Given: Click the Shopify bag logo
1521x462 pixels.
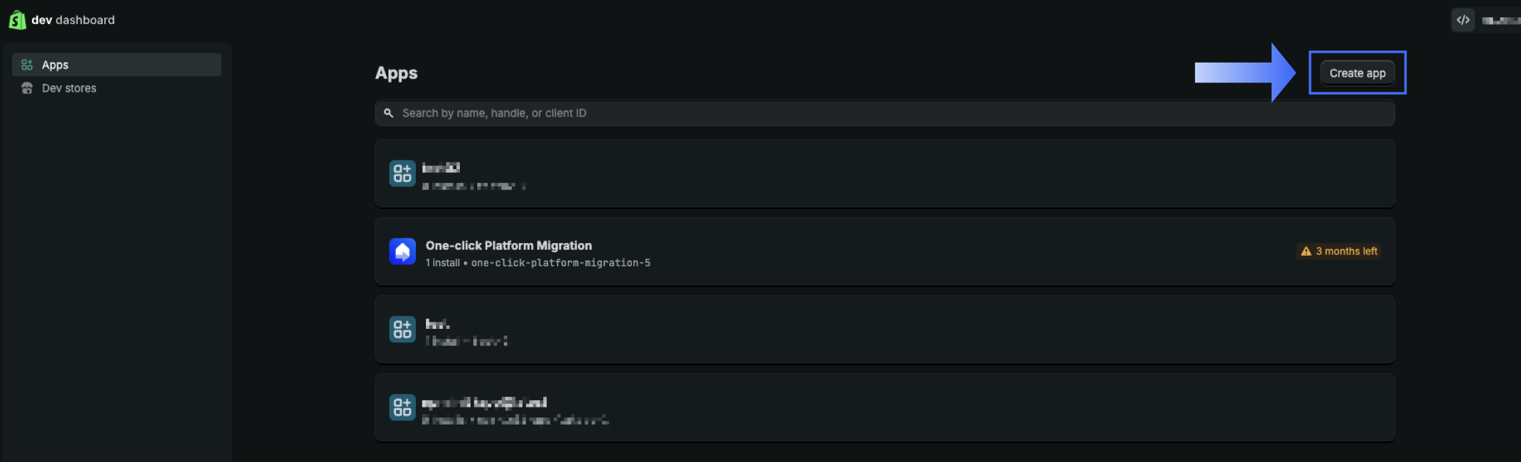Looking at the screenshot, I should [17, 19].
